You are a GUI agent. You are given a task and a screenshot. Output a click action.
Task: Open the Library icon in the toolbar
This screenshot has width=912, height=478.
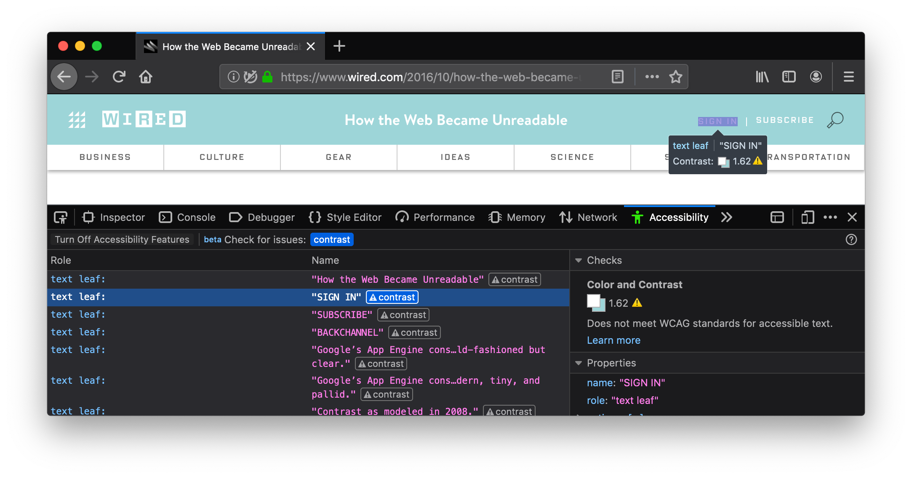762,77
